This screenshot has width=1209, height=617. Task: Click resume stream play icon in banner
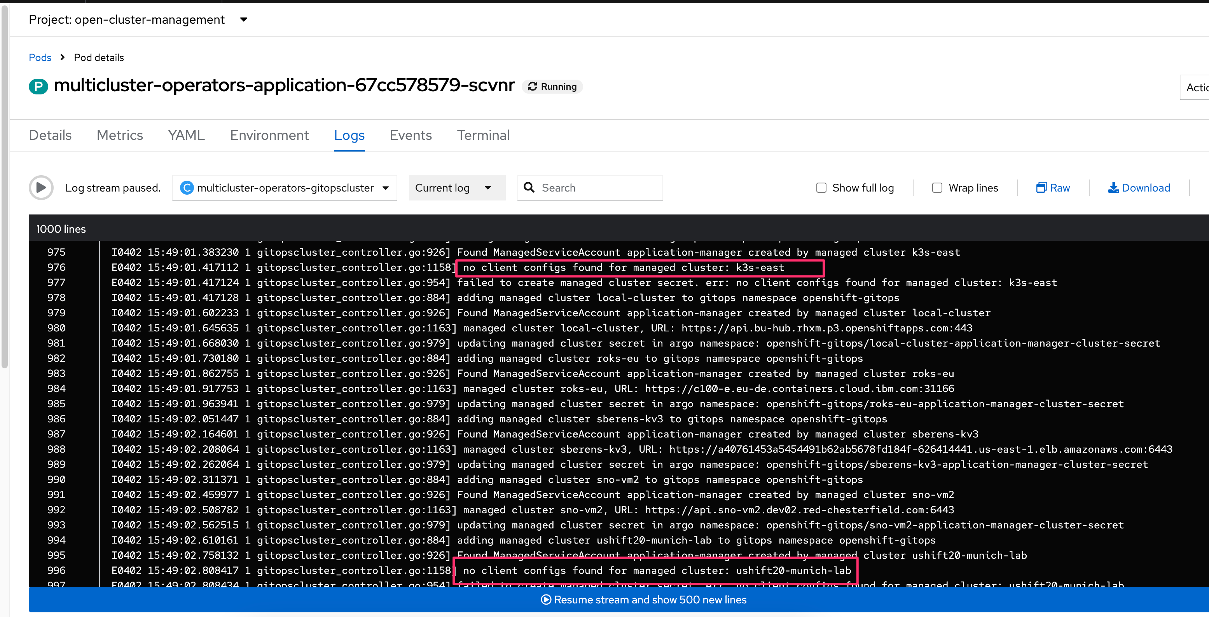[x=546, y=600]
